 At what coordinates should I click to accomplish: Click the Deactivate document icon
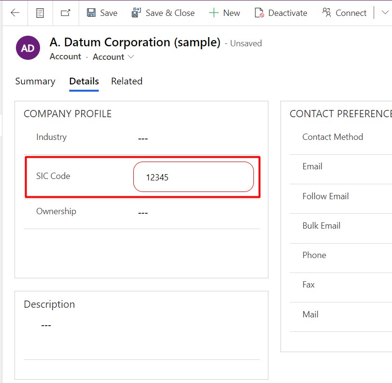259,13
